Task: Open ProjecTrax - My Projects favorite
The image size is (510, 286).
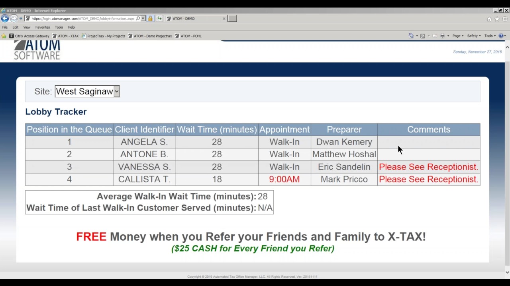Action: tap(103, 36)
